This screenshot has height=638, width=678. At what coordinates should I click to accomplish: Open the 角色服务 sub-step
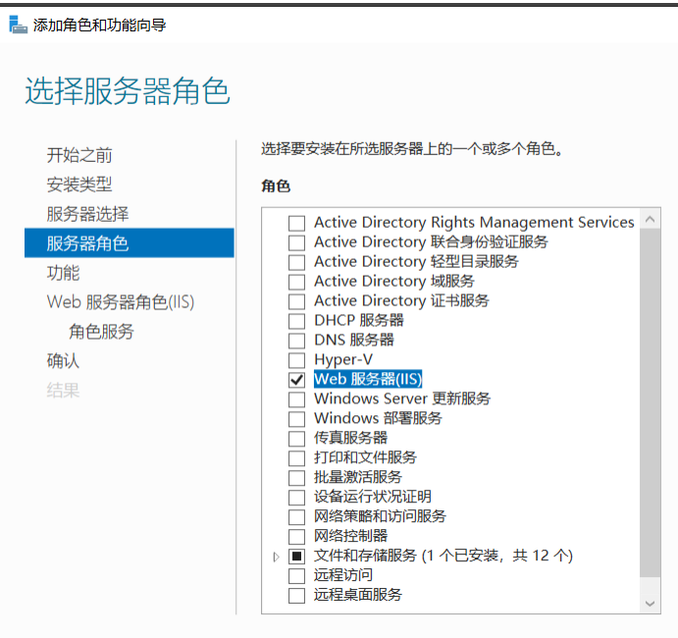click(x=102, y=332)
